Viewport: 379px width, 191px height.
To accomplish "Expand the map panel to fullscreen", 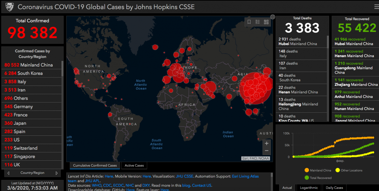I will 273,17.
